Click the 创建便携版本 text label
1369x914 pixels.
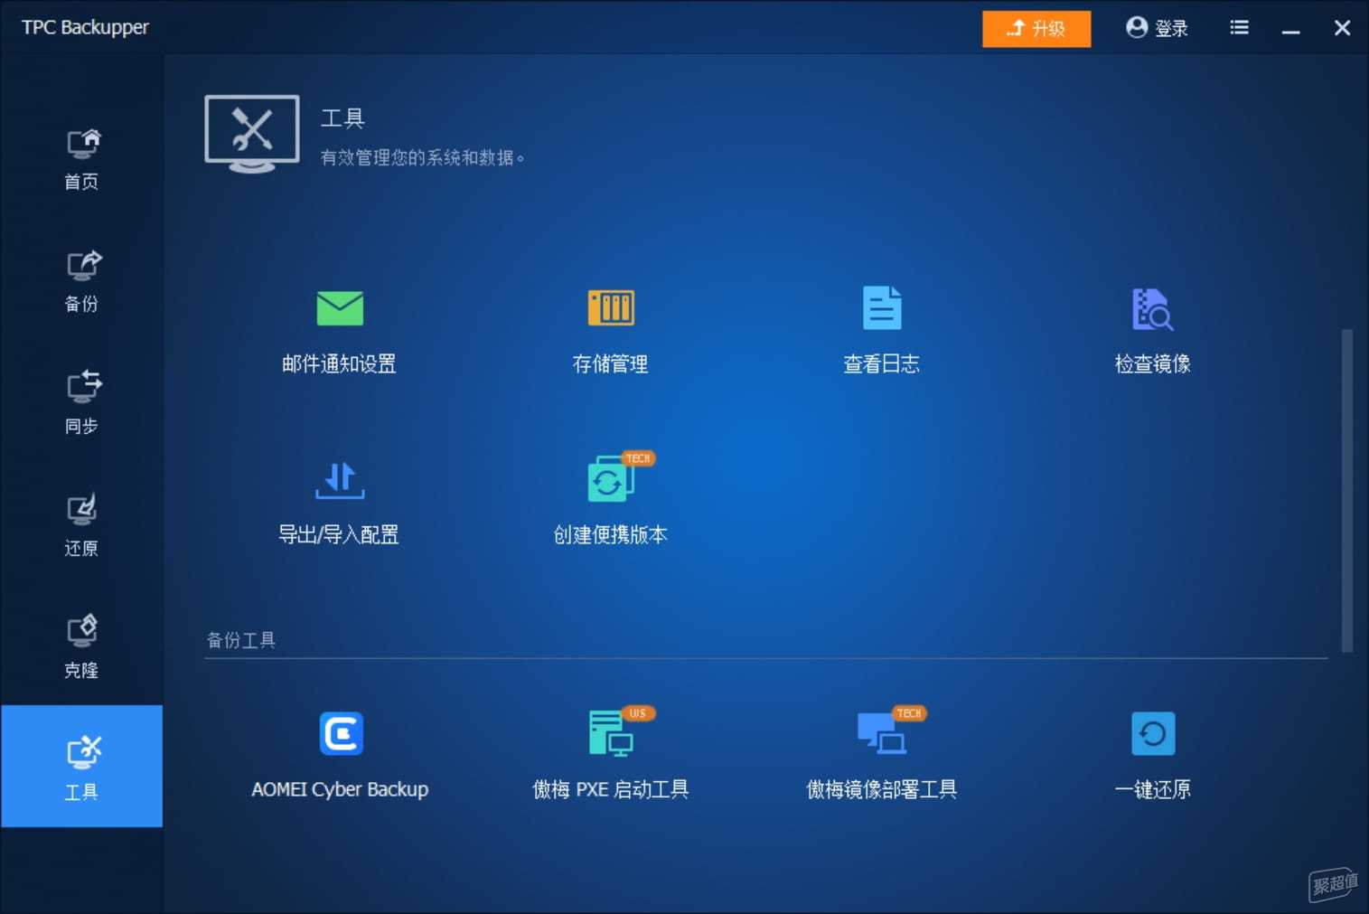tap(610, 535)
